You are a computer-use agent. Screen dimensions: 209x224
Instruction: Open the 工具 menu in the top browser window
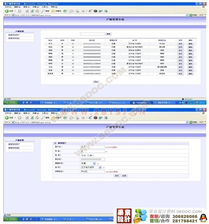45,7
